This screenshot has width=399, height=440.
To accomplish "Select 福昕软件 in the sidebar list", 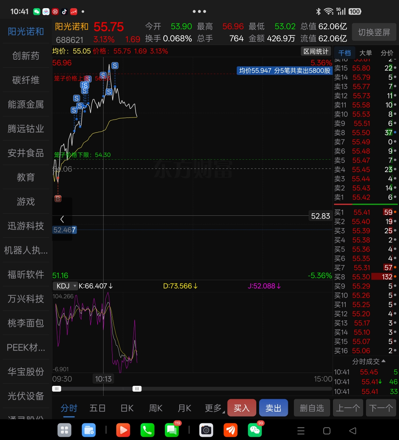I will click(x=26, y=275).
